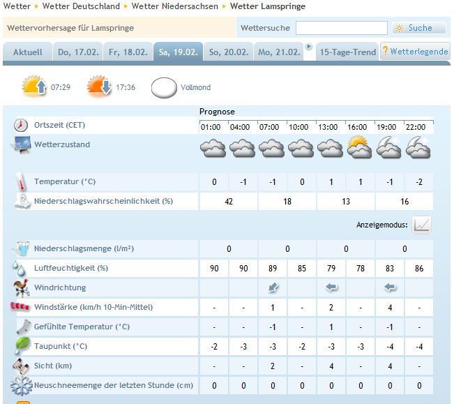Click the snowflake icon beside Neuschneemenge
This screenshot has width=454, height=404.
[22, 386]
